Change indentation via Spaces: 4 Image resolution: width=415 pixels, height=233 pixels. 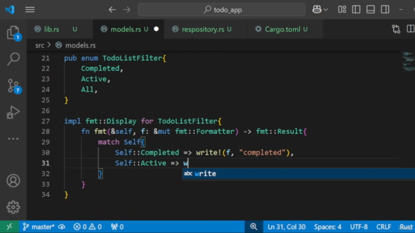pyautogui.click(x=327, y=227)
